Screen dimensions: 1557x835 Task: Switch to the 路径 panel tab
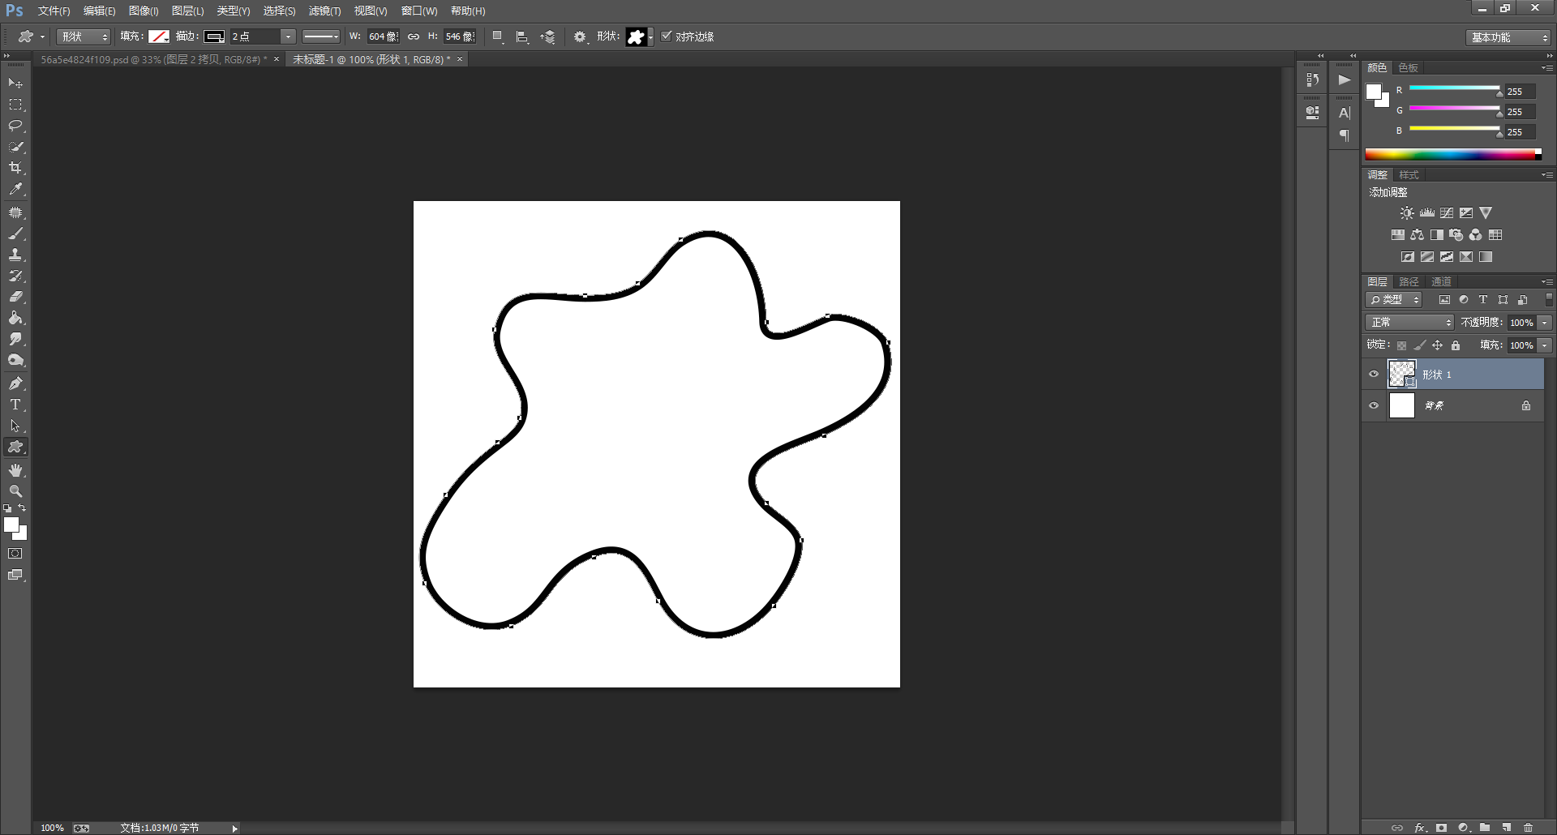1409,281
